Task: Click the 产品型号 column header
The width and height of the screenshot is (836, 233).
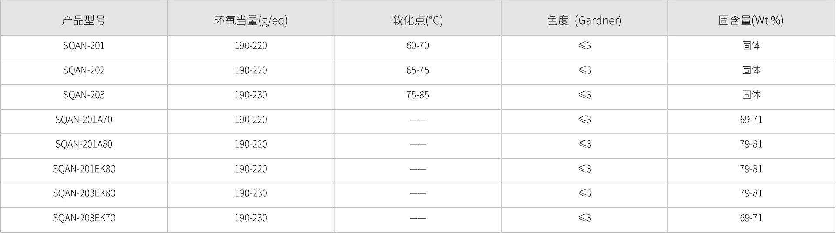Action: 84,20
